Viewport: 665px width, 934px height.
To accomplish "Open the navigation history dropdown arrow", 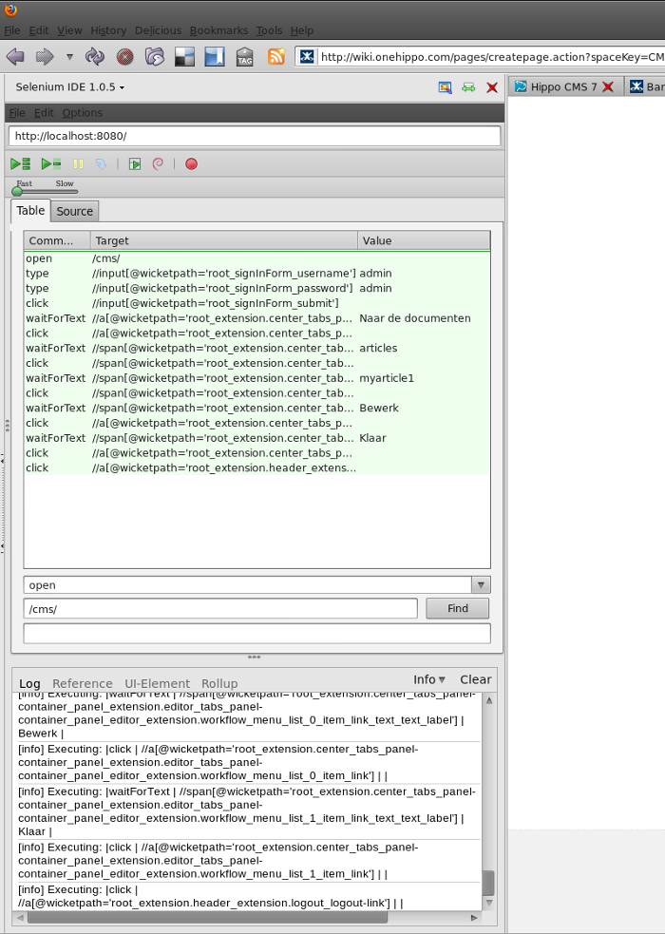I will pos(69,57).
